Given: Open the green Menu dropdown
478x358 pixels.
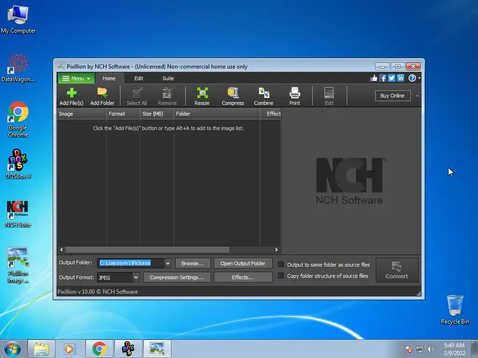Looking at the screenshot, I should tap(76, 78).
